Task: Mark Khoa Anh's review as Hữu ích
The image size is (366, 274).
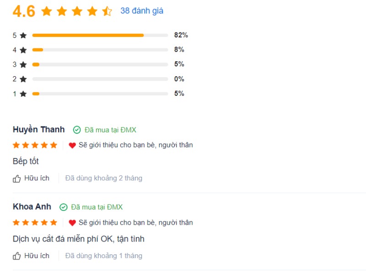Action: click(x=37, y=256)
